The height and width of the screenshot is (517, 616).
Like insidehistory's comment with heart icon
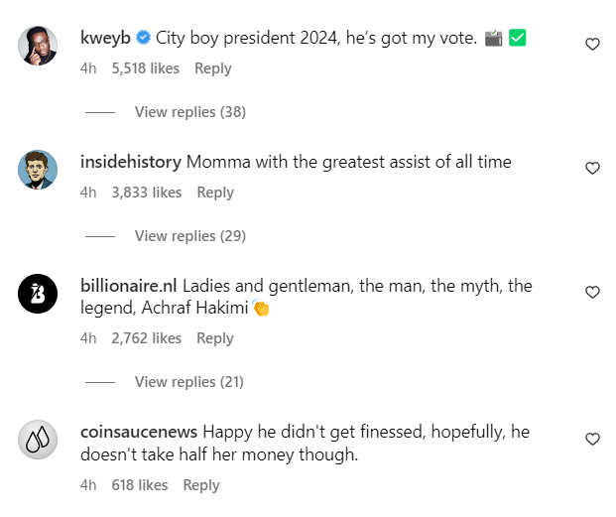coord(592,169)
